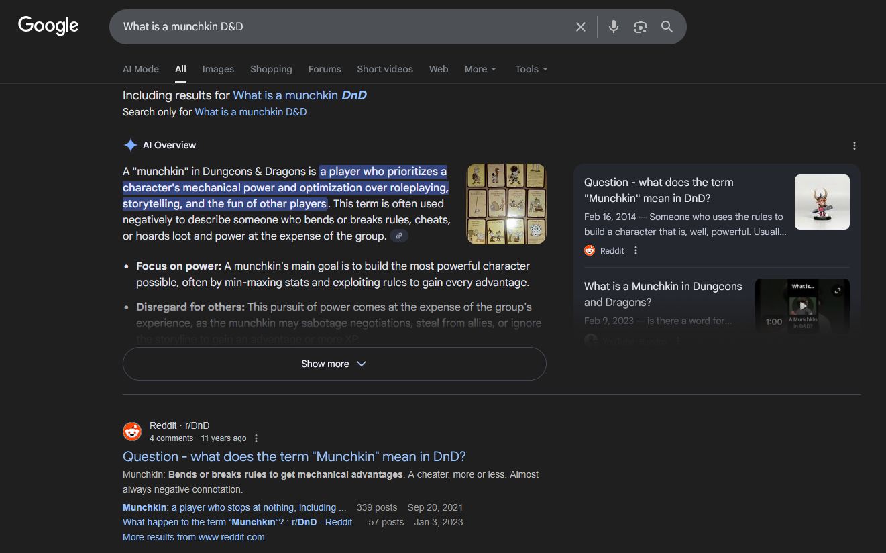The height and width of the screenshot is (553, 886).
Task: Start voice search with the microphone icon
Action: (613, 27)
